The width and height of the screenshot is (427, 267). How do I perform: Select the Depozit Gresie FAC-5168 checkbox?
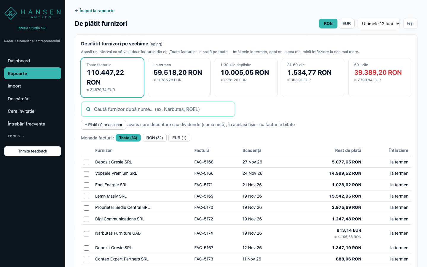pos(87,162)
